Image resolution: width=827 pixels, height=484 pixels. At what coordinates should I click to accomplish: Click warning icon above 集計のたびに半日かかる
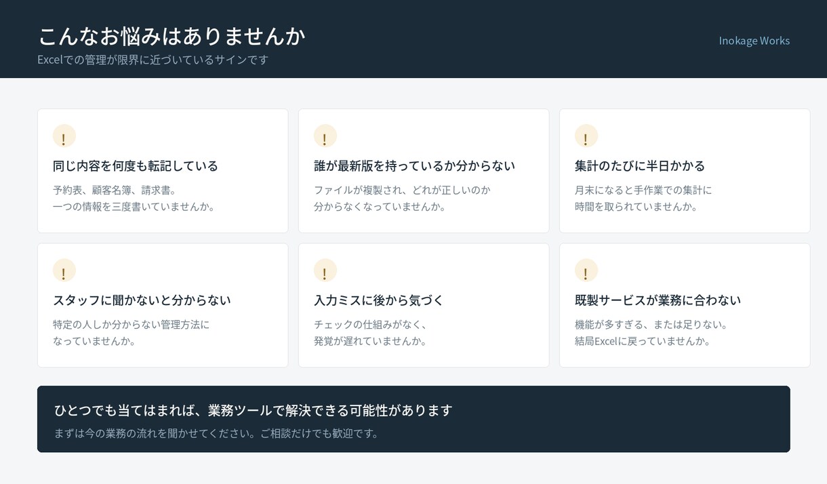[586, 136]
